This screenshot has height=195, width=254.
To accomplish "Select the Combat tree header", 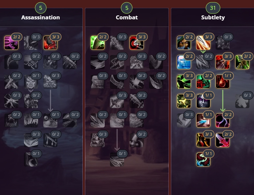I will pos(127,17).
